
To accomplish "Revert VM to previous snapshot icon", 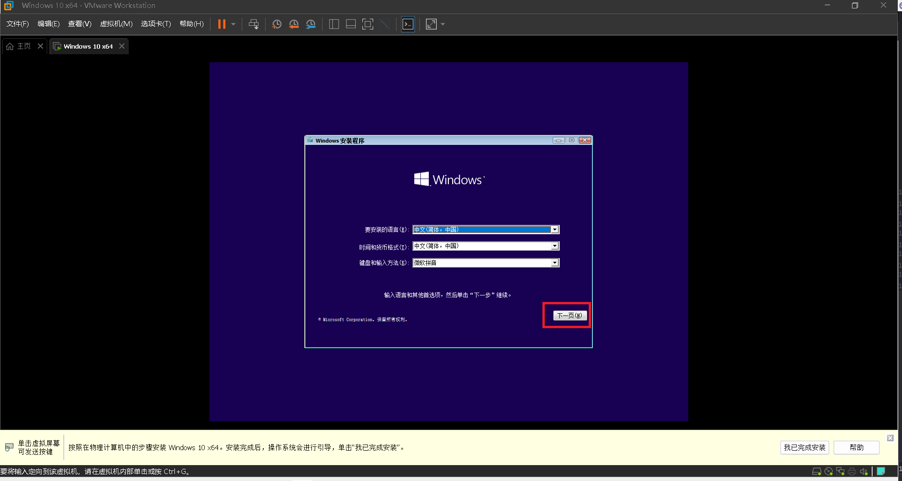I will pyautogui.click(x=294, y=24).
